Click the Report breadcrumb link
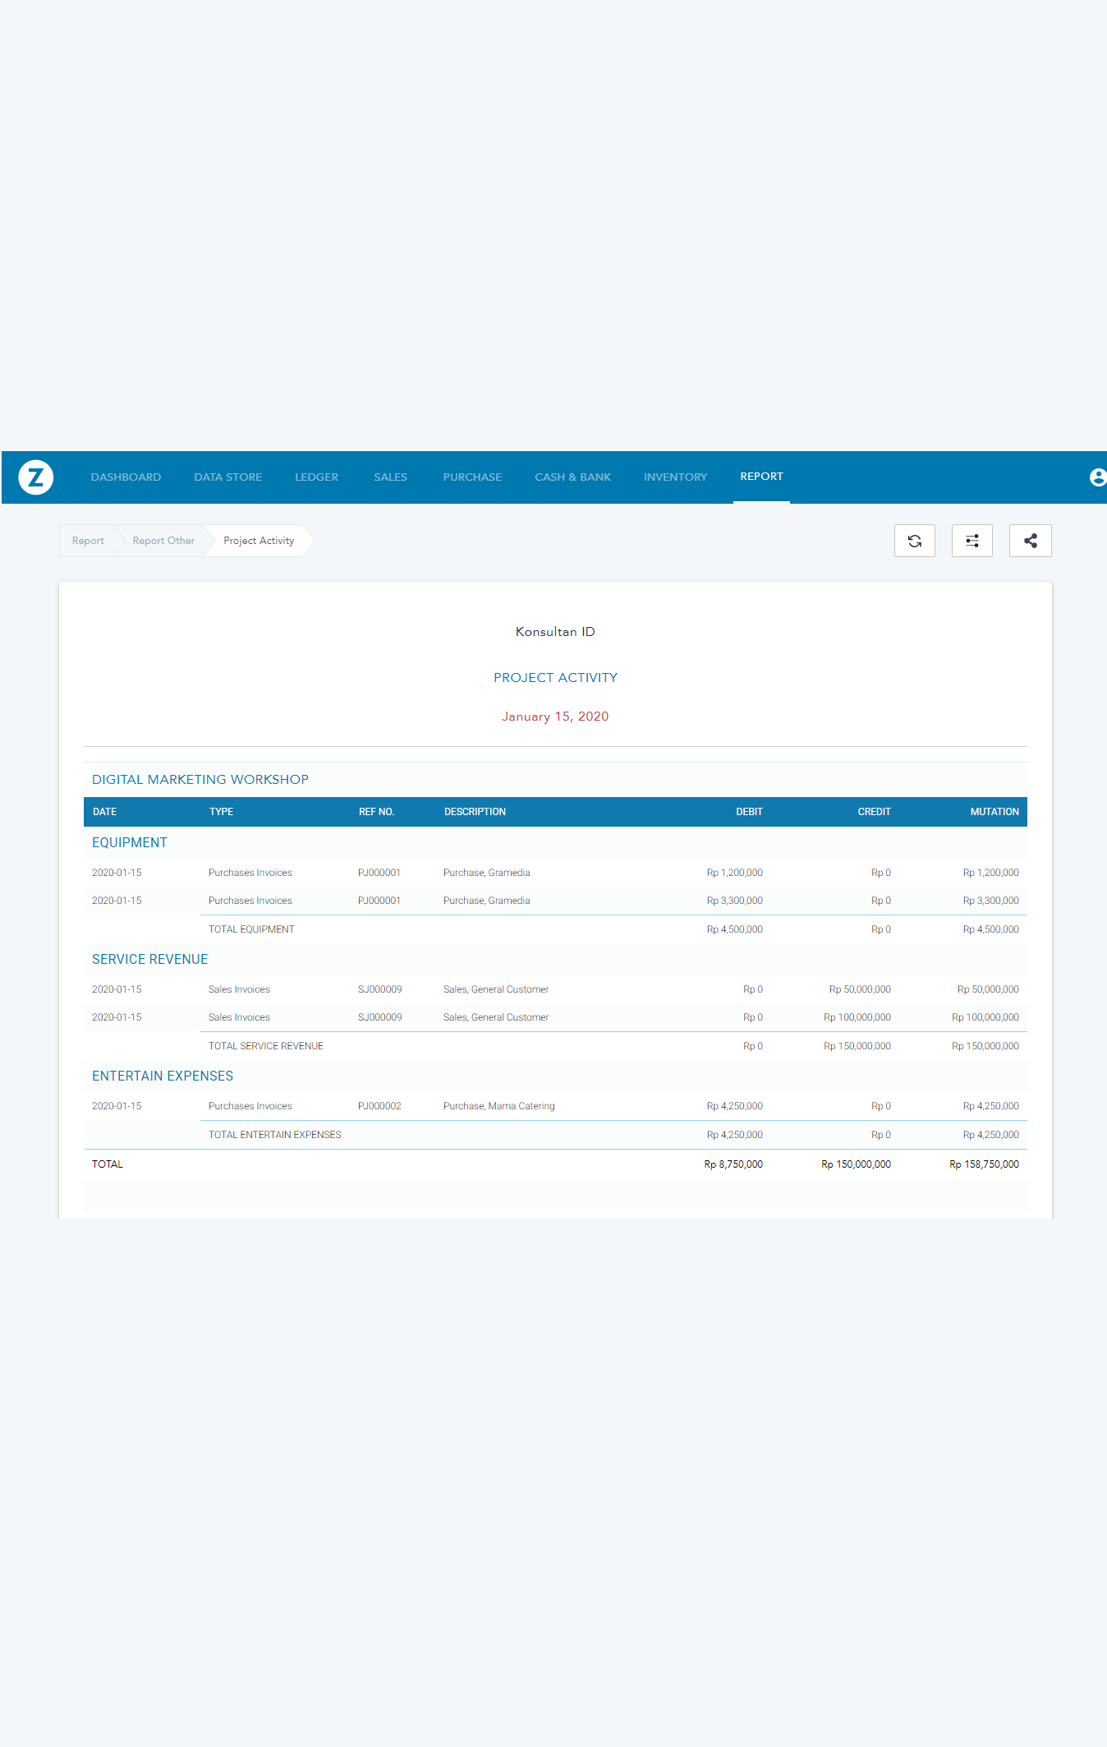This screenshot has height=1747, width=1107. click(88, 541)
